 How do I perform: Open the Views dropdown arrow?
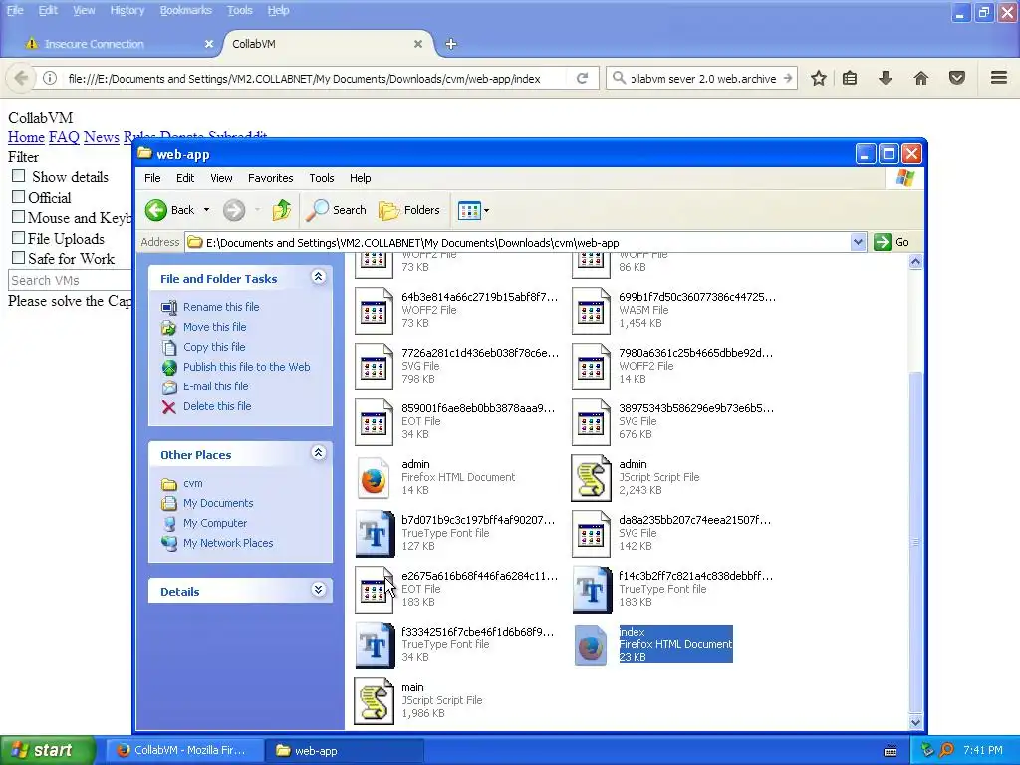click(486, 211)
